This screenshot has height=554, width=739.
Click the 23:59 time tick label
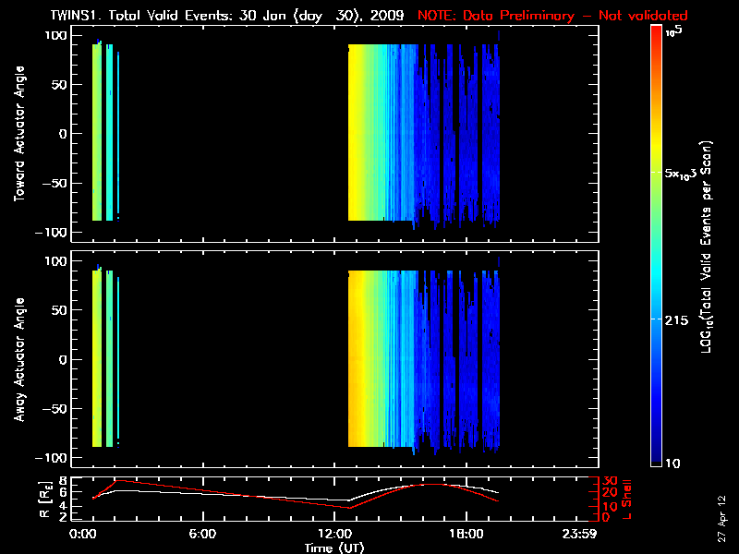(x=594, y=534)
